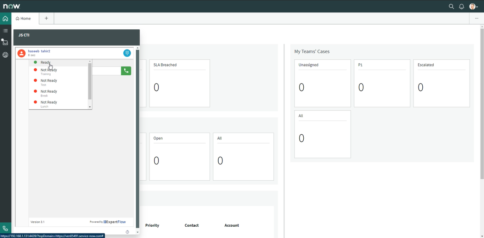The image size is (484, 238).
Task: Click the search magnifier in the header
Action: point(451,6)
